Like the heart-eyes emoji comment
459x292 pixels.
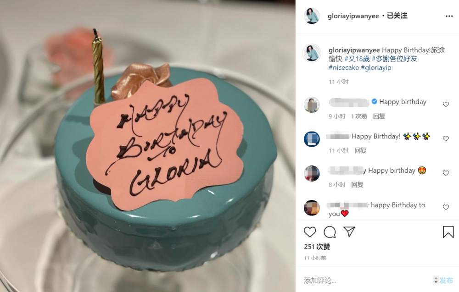pyautogui.click(x=446, y=173)
